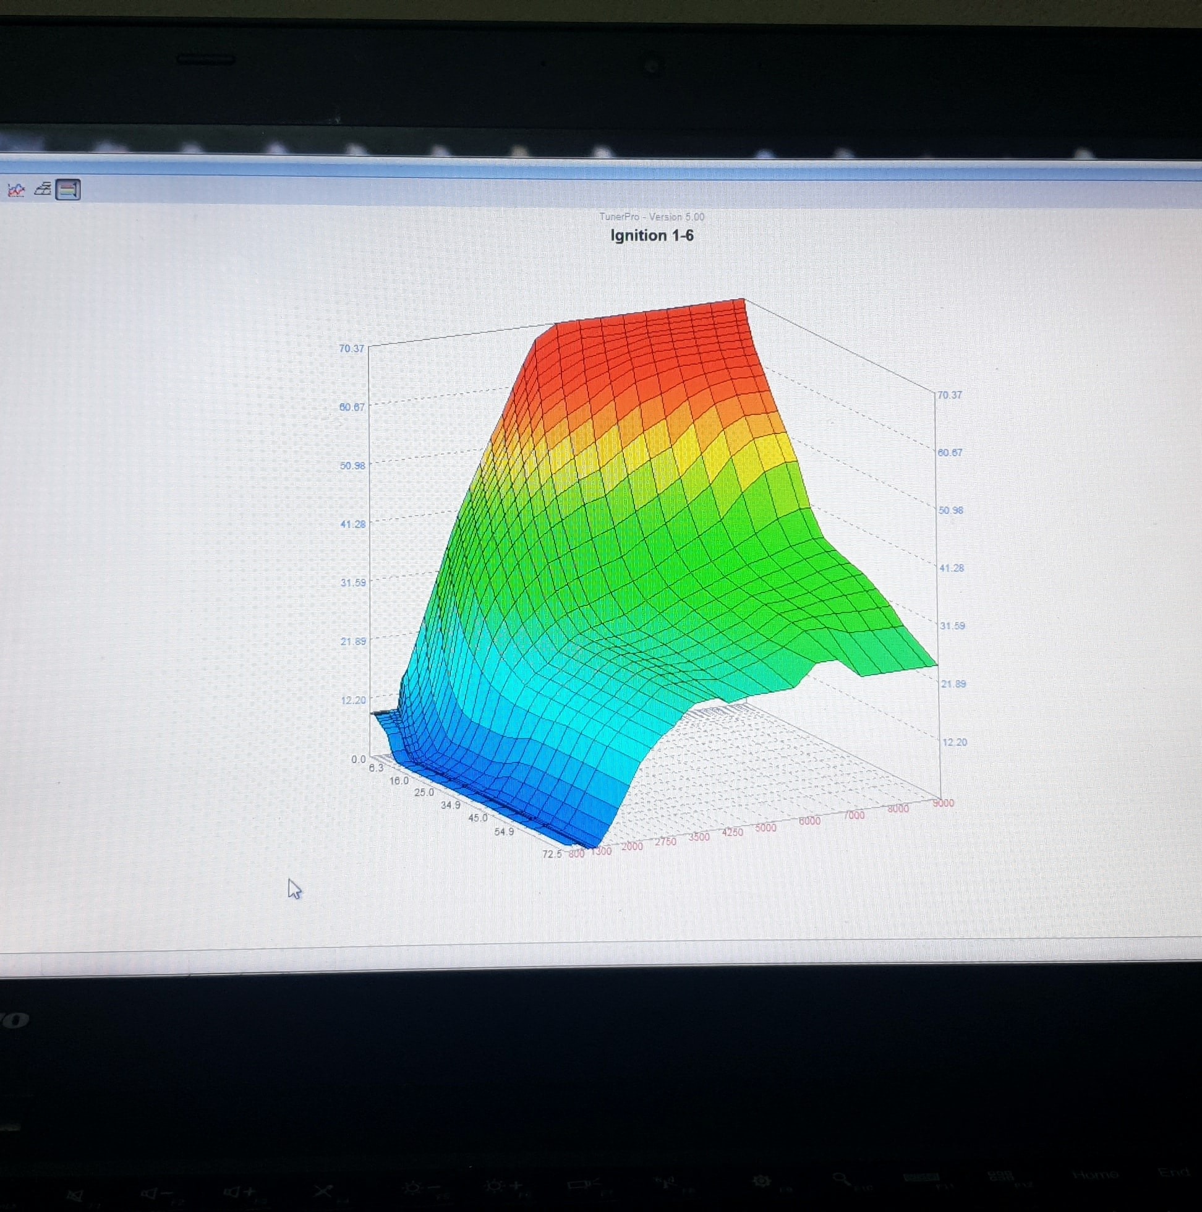Click the '800' RPM axis label
Image resolution: width=1202 pixels, height=1212 pixels.
pos(576,854)
